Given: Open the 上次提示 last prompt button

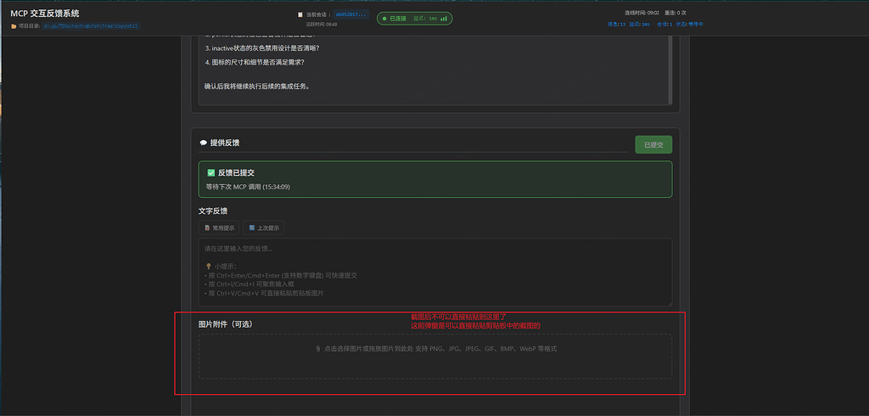Looking at the screenshot, I should click(263, 228).
